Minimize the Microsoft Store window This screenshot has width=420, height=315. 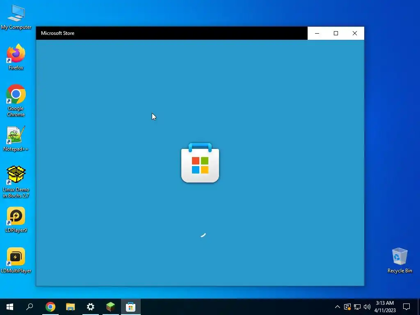pos(317,33)
